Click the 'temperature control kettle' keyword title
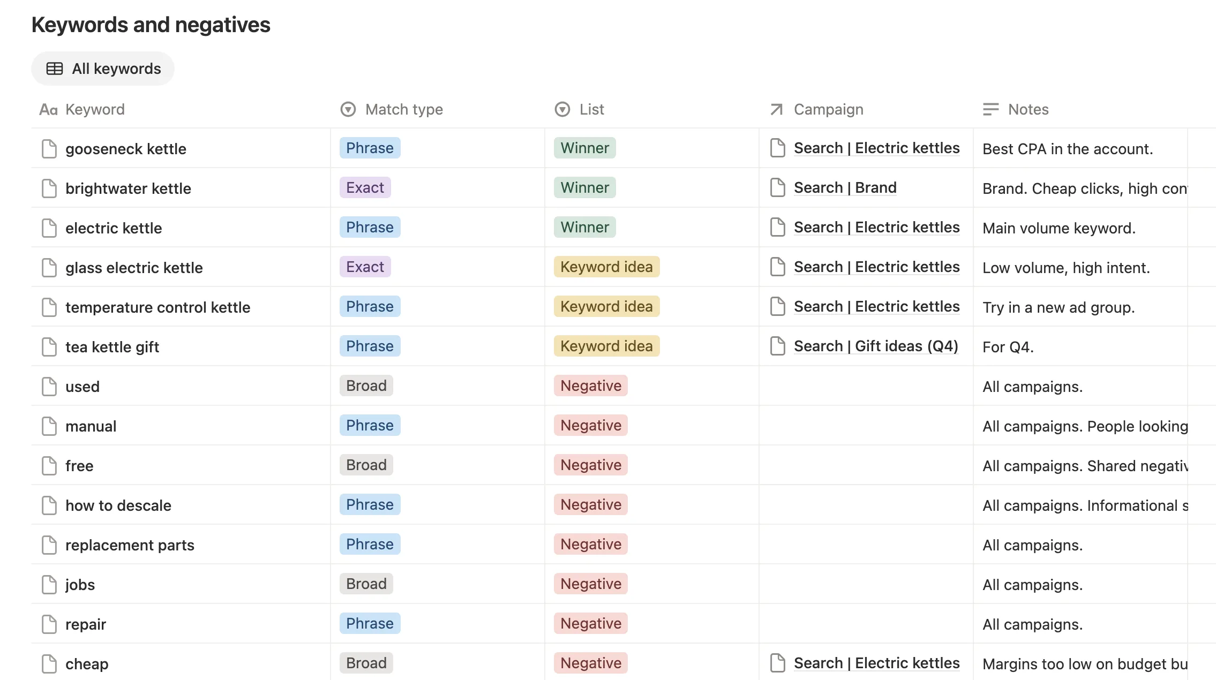 157,307
